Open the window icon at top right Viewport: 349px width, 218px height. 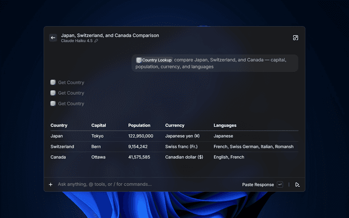296,38
